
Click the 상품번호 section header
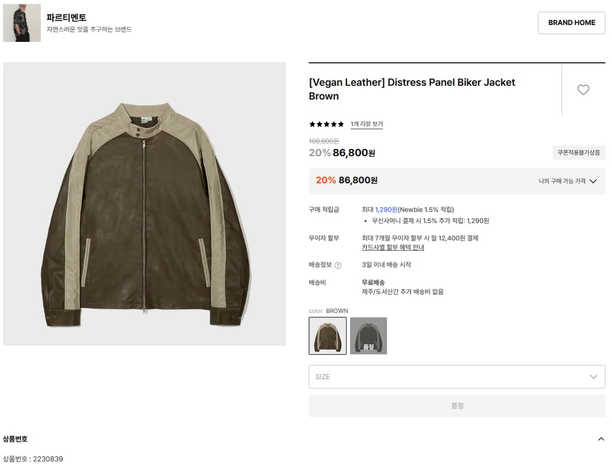click(x=15, y=439)
